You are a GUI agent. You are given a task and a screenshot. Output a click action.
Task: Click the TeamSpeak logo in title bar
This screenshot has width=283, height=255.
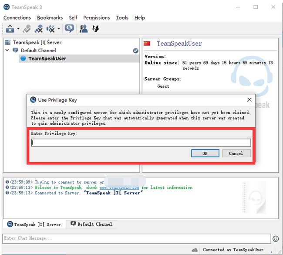pyautogui.click(x=7, y=7)
